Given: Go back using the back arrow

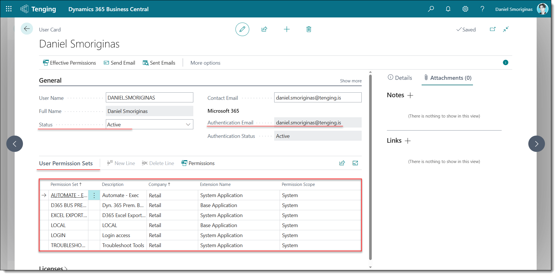Looking at the screenshot, I should (27, 29).
